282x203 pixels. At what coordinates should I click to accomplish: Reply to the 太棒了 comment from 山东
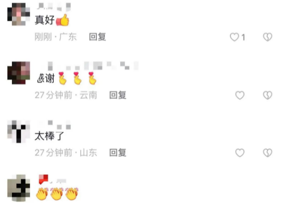pyautogui.click(x=118, y=153)
